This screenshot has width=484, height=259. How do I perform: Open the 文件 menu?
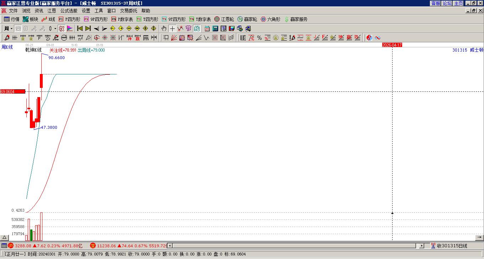13,11
